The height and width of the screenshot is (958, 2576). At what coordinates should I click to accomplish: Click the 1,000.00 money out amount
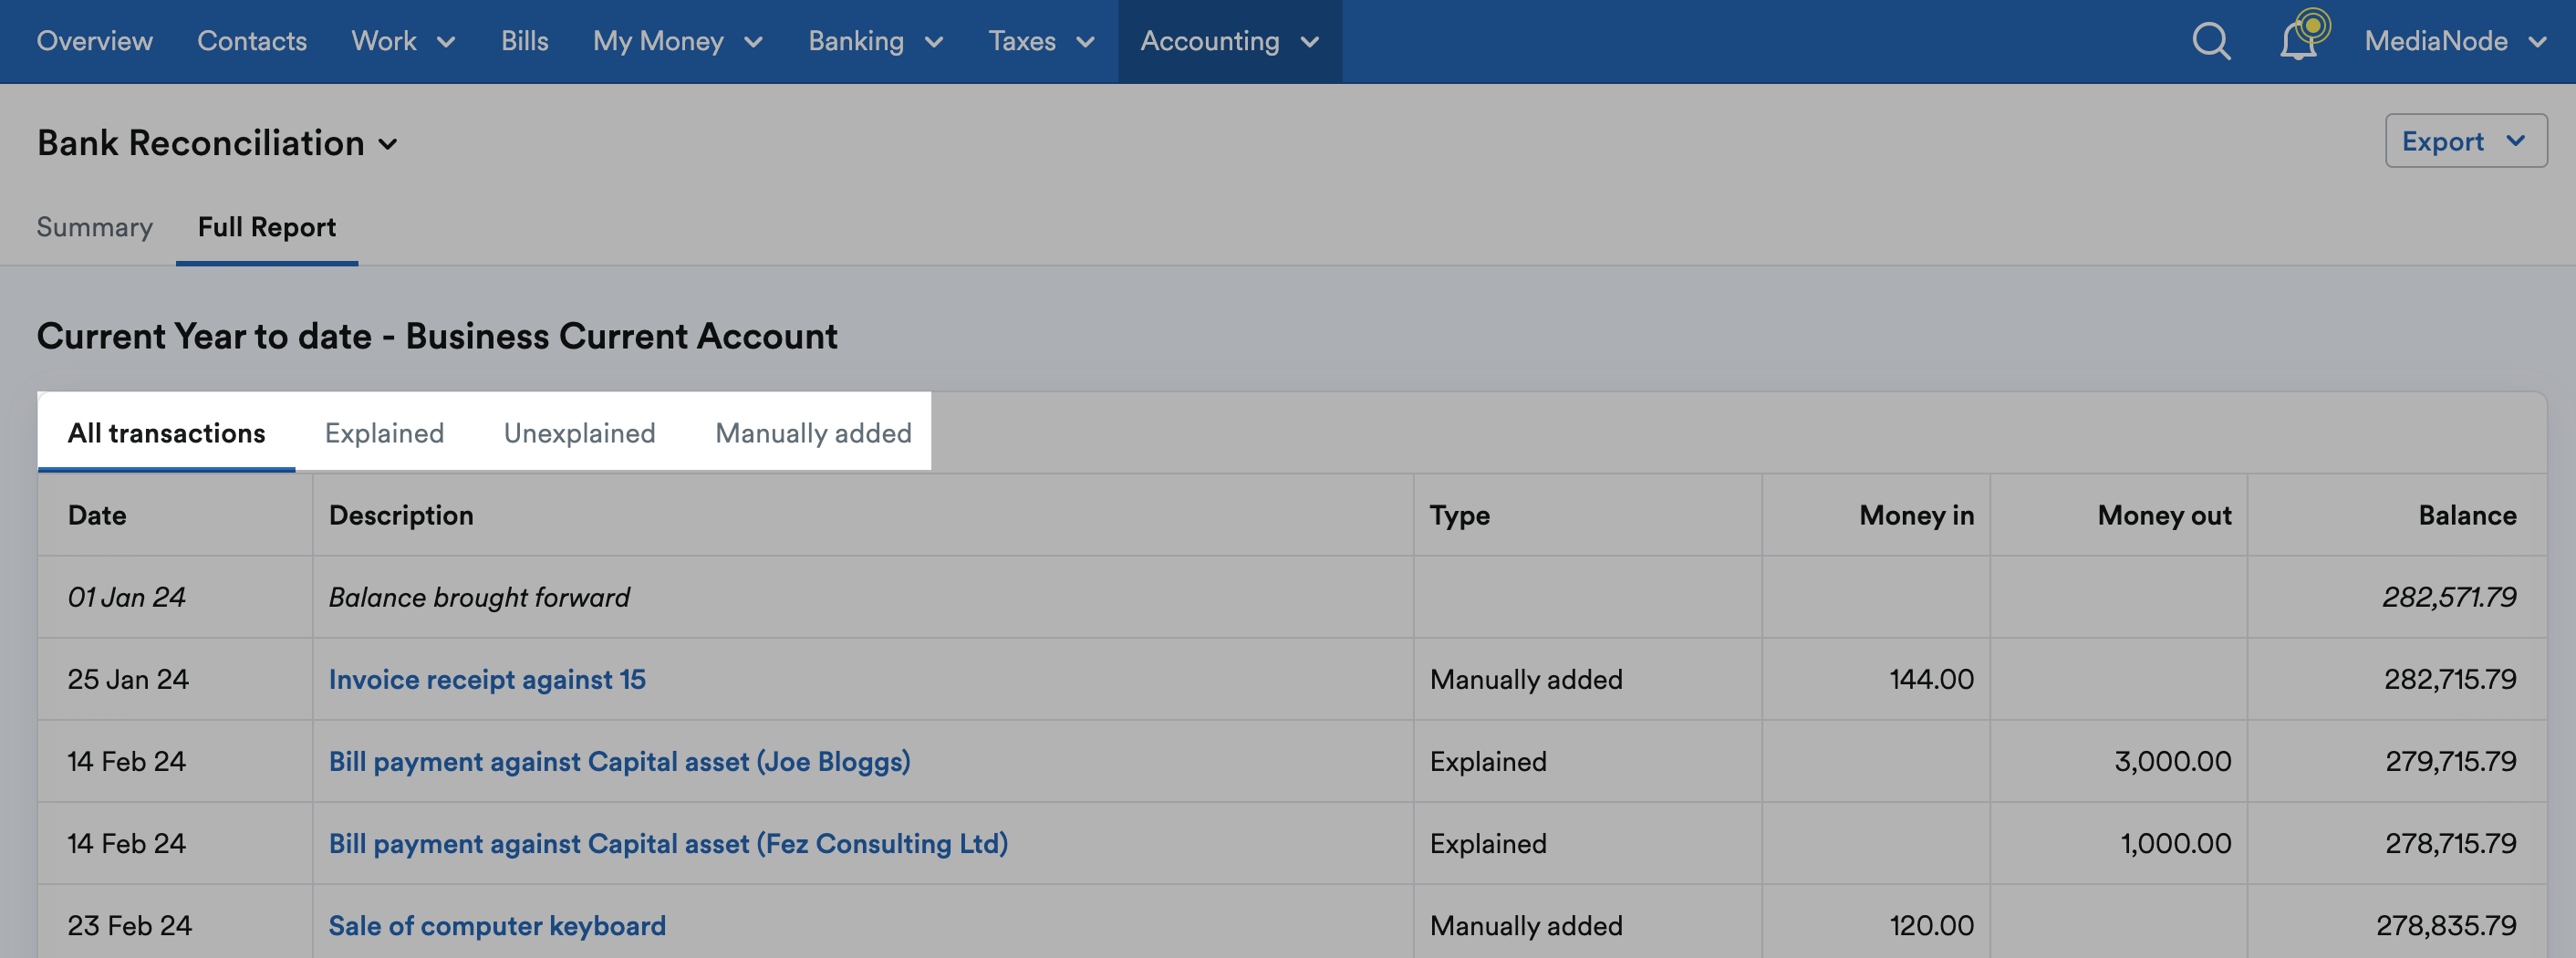2175,843
